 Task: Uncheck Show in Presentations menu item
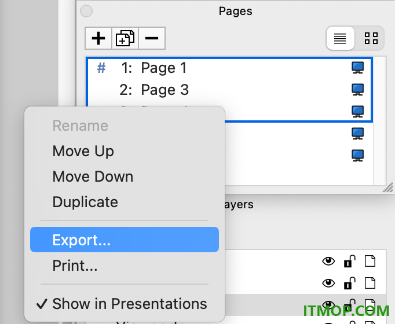(x=125, y=304)
